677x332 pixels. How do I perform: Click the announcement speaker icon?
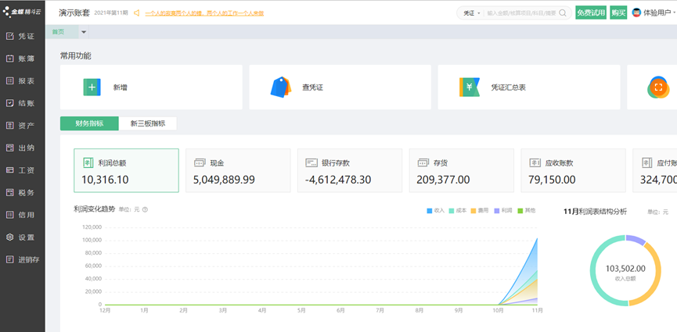(136, 13)
